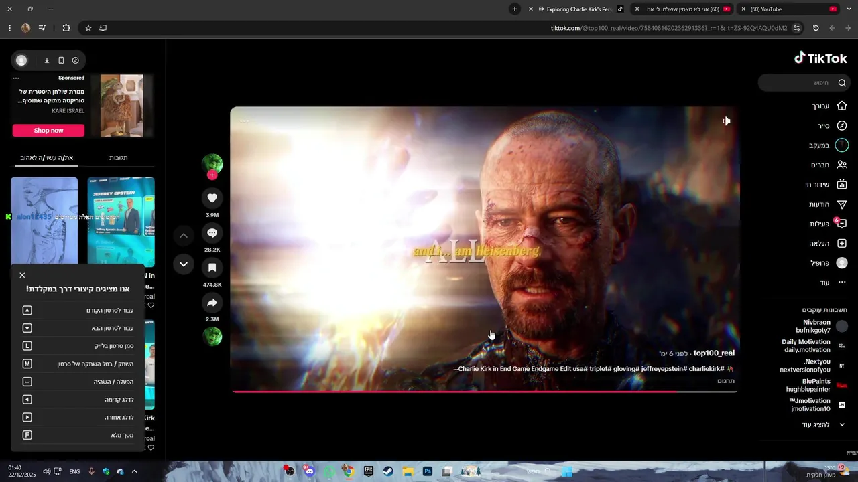Seek on the red video progress bar
The image size is (858, 482).
click(x=485, y=392)
